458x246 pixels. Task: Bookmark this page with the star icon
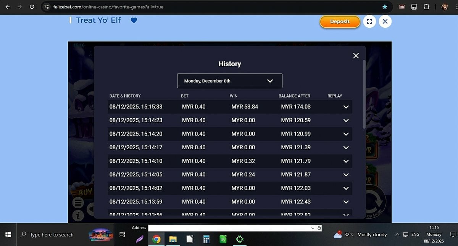point(385,7)
